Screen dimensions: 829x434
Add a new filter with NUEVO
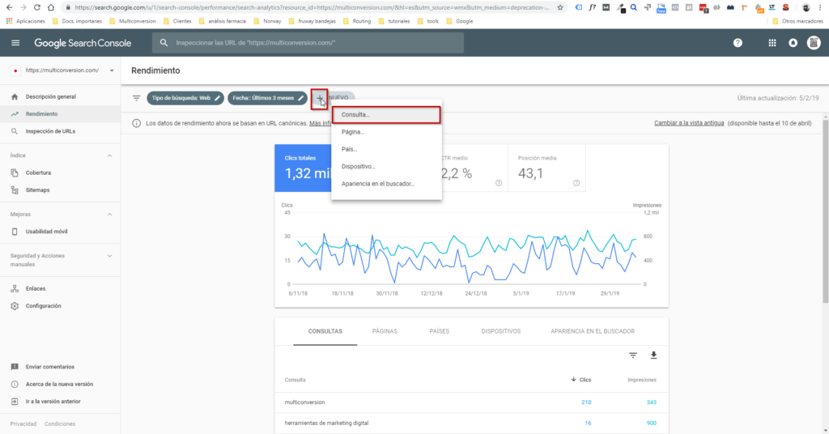(x=333, y=98)
